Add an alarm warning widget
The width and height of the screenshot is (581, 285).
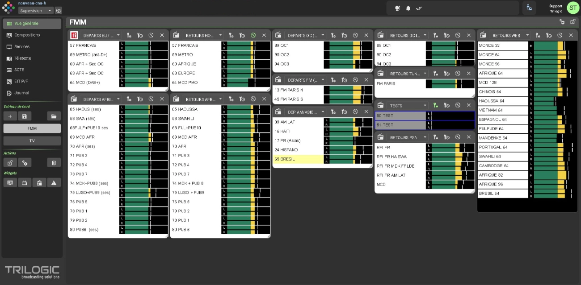[54, 182]
